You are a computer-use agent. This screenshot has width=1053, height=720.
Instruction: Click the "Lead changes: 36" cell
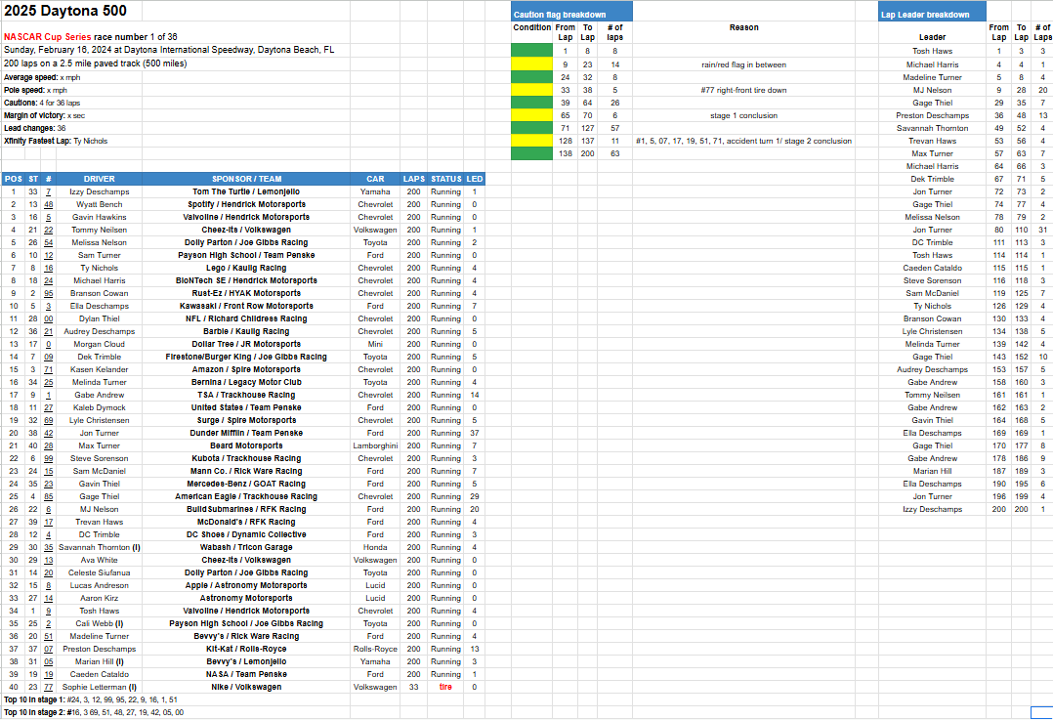pyautogui.click(x=35, y=128)
